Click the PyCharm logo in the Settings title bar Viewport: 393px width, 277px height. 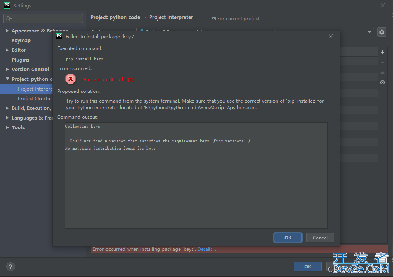click(x=7, y=5)
